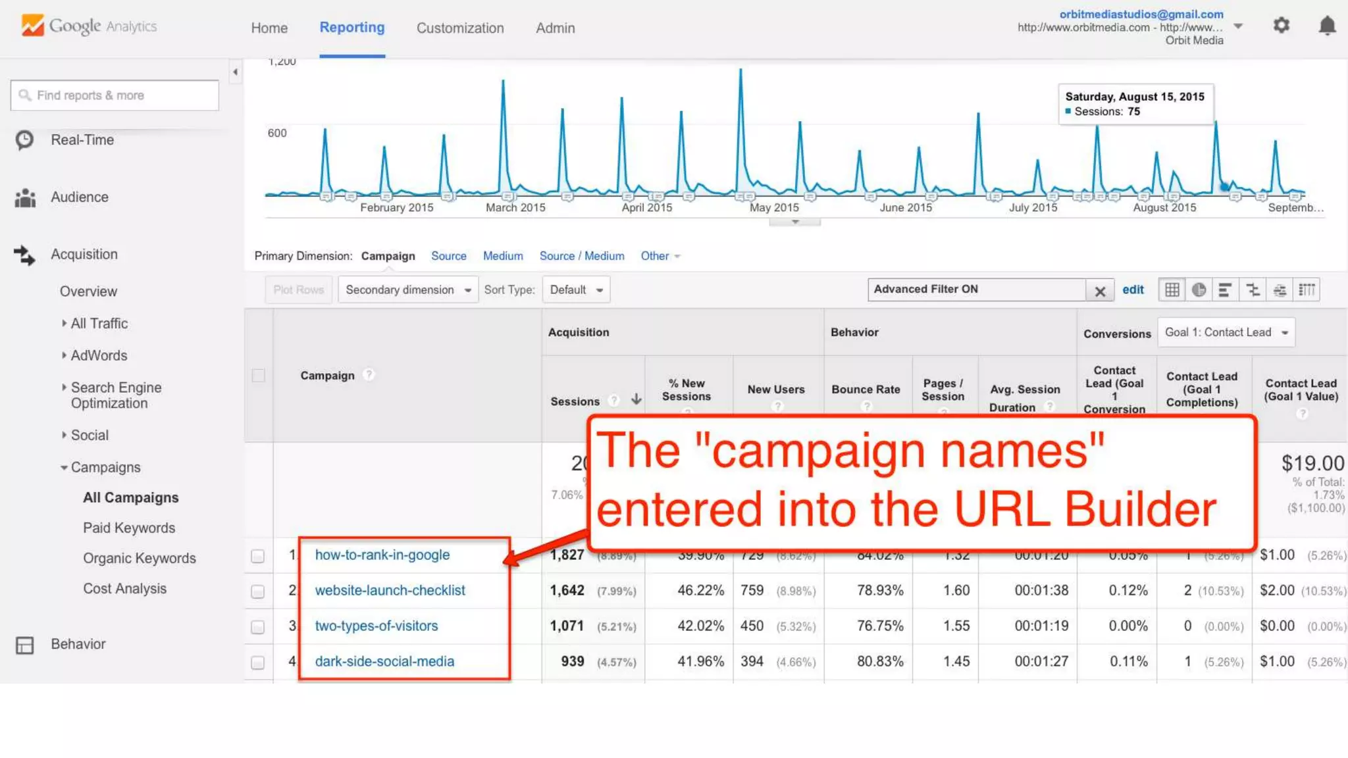
Task: Expand the All Traffic tree item
Action: (x=99, y=323)
